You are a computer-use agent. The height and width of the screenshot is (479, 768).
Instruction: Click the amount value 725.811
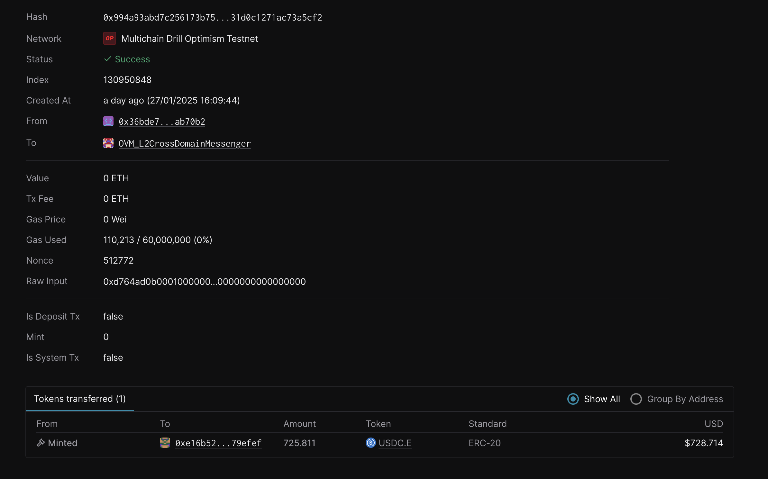[299, 443]
